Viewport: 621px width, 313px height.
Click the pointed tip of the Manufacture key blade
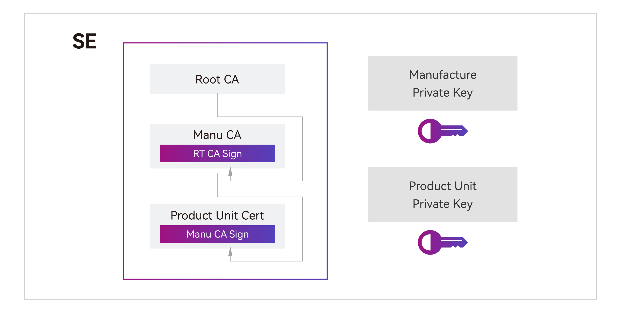465,131
